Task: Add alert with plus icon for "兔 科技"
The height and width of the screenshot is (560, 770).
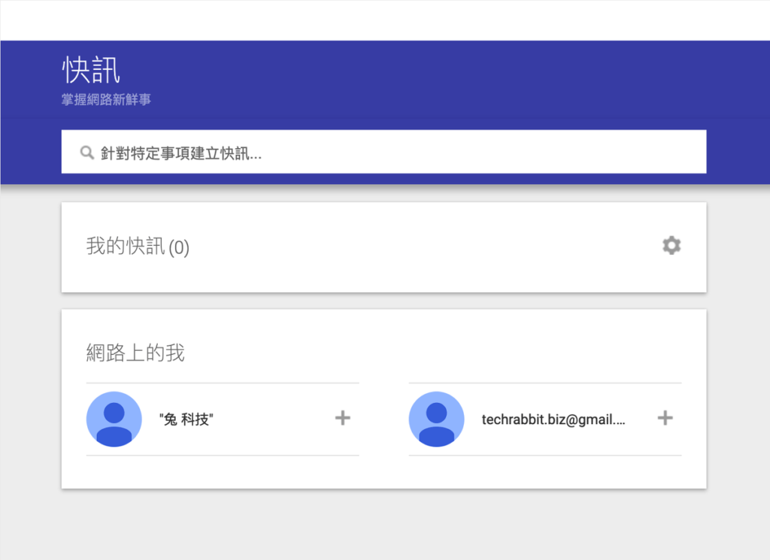Action: [x=343, y=418]
